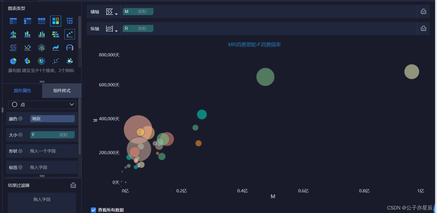
Task: Select the scatter plot chart type
Action: (56, 61)
